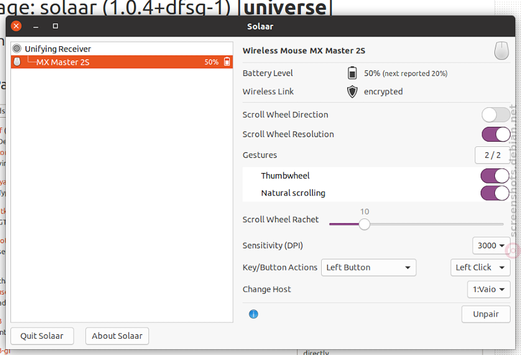The height and width of the screenshot is (355, 521).
Task: Click the Unifying Receiver icon in device list
Action: tap(17, 49)
